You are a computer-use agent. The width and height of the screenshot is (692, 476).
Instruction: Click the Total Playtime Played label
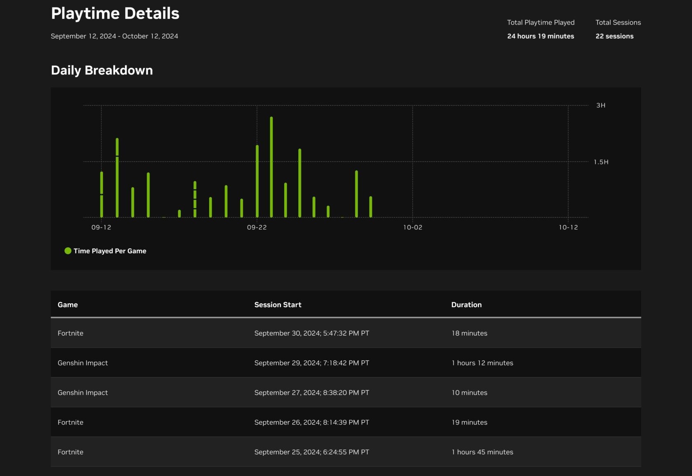coord(541,23)
